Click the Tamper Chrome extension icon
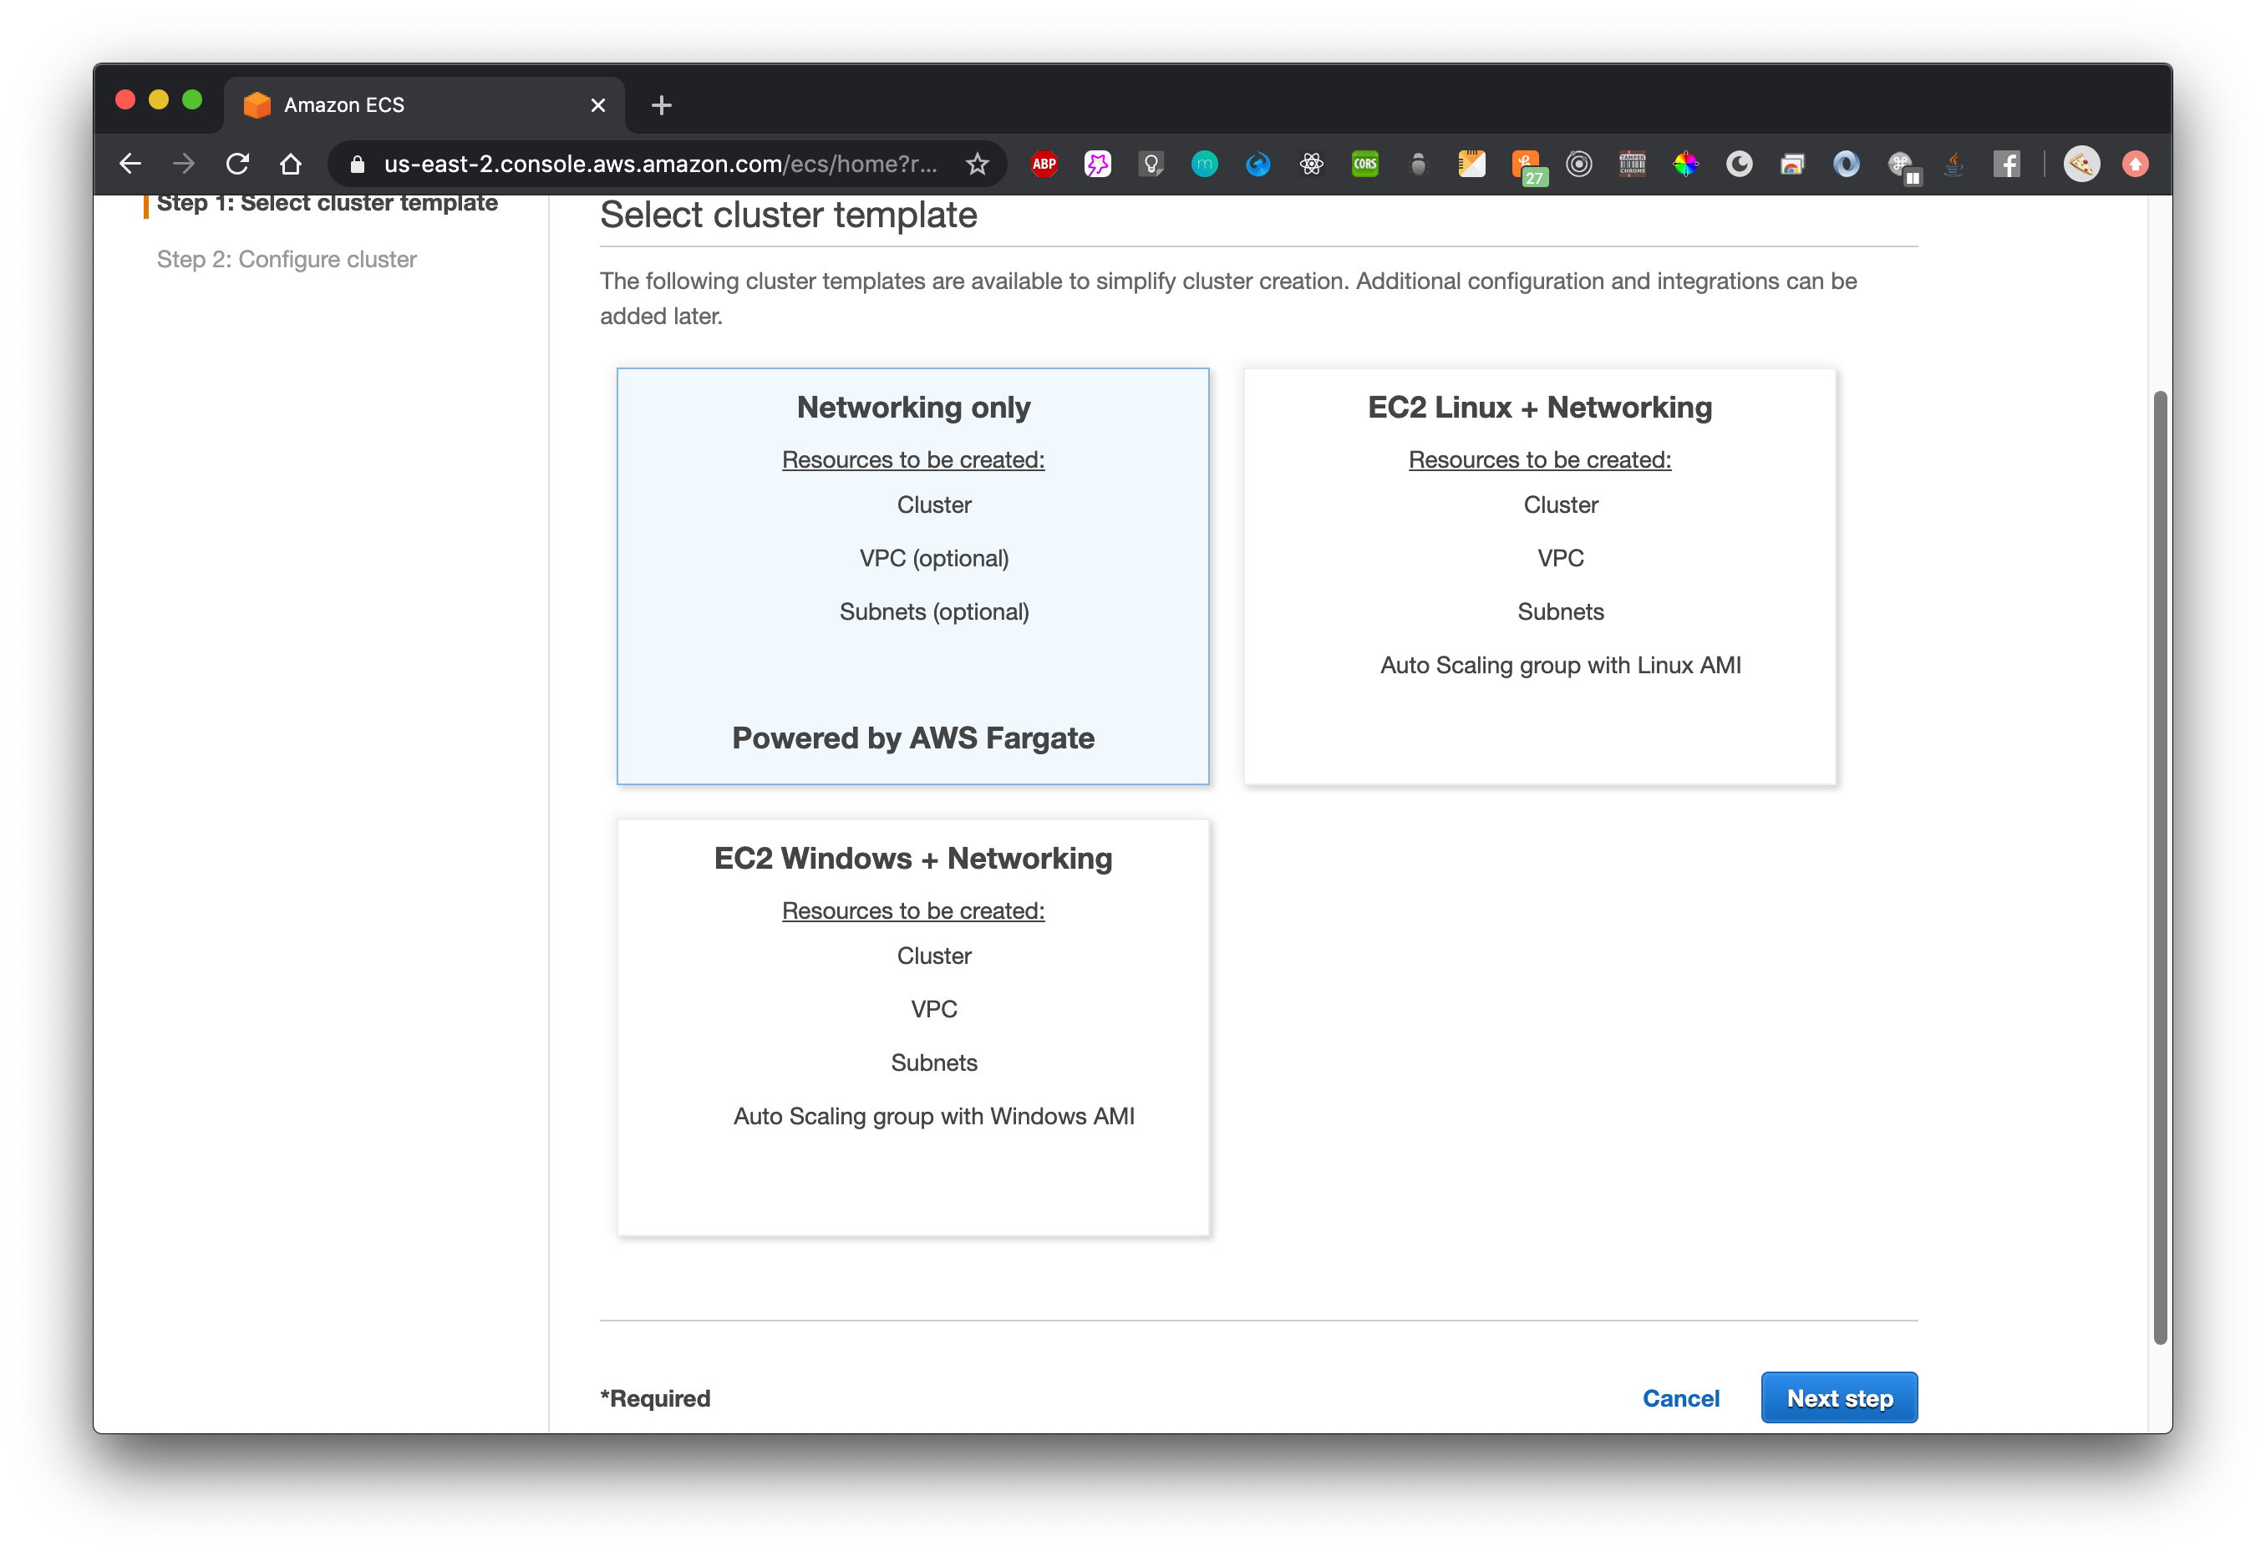The height and width of the screenshot is (1557, 2266). [1633, 164]
